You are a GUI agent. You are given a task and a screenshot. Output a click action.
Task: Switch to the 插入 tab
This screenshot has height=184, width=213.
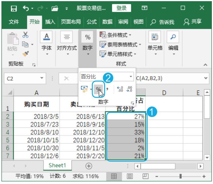pyautogui.click(x=50, y=22)
